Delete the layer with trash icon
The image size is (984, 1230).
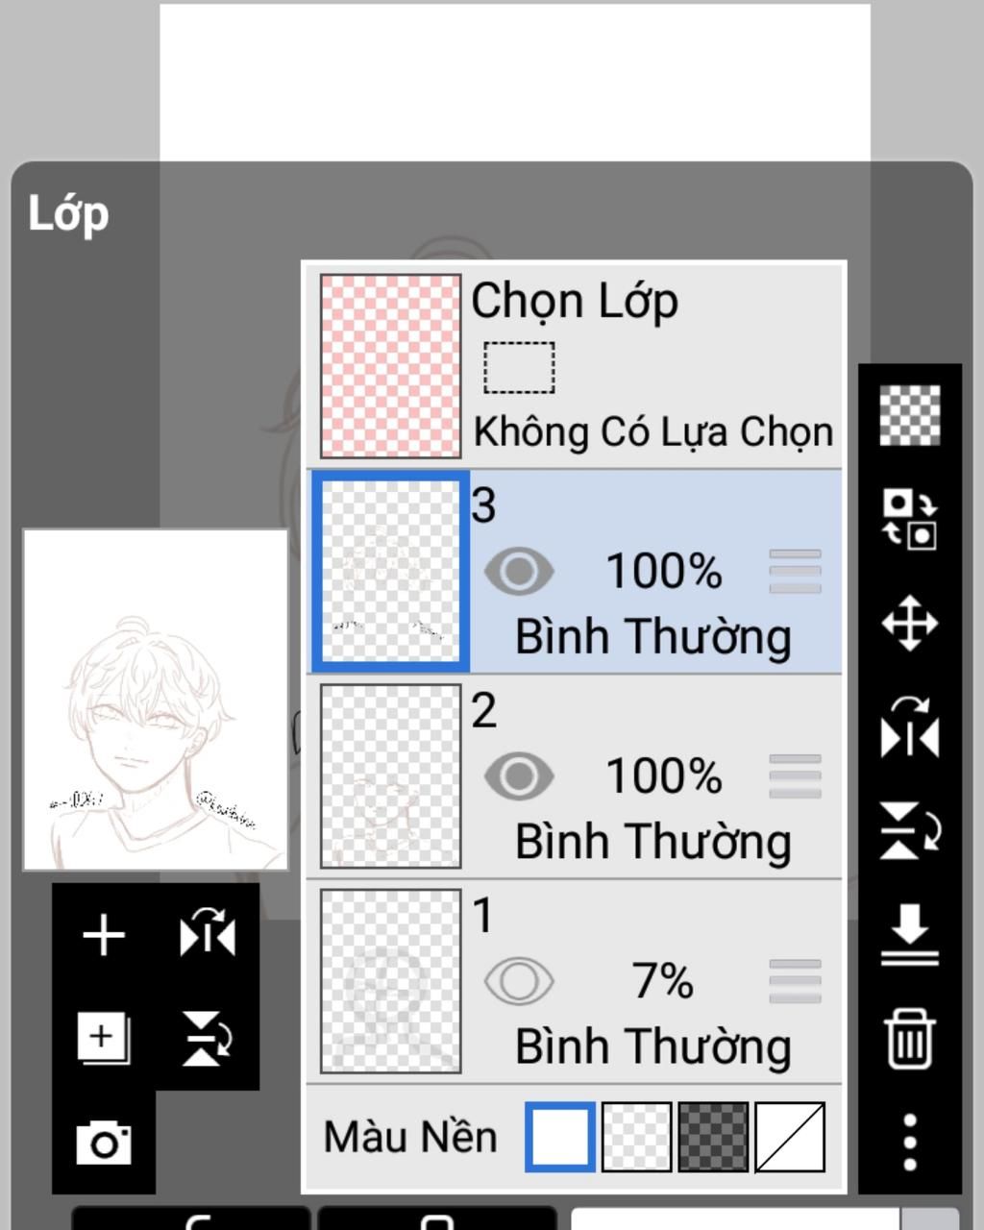pyautogui.click(x=910, y=1039)
